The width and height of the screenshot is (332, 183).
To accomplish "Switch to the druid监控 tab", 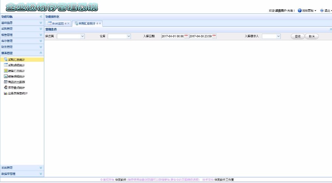I will [x=58, y=23].
